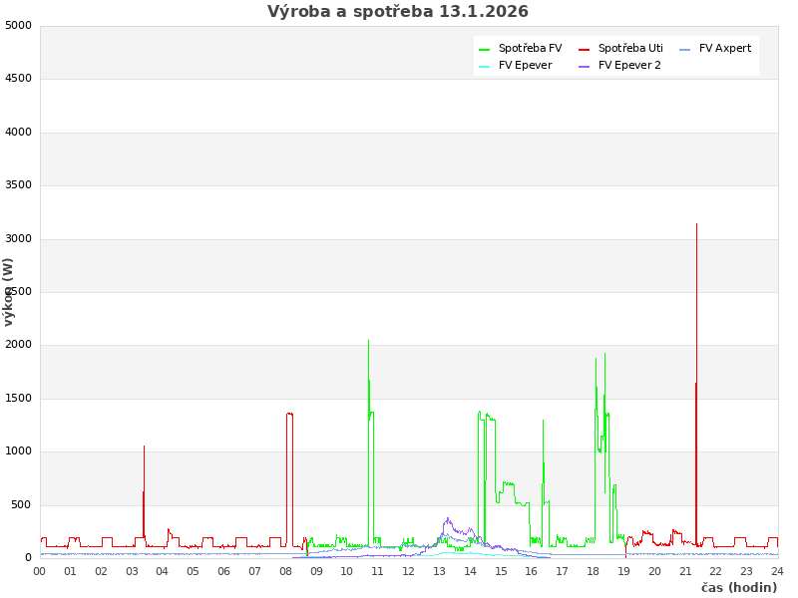Click the purple FV Epever 2 legend swatch

[x=584, y=66]
